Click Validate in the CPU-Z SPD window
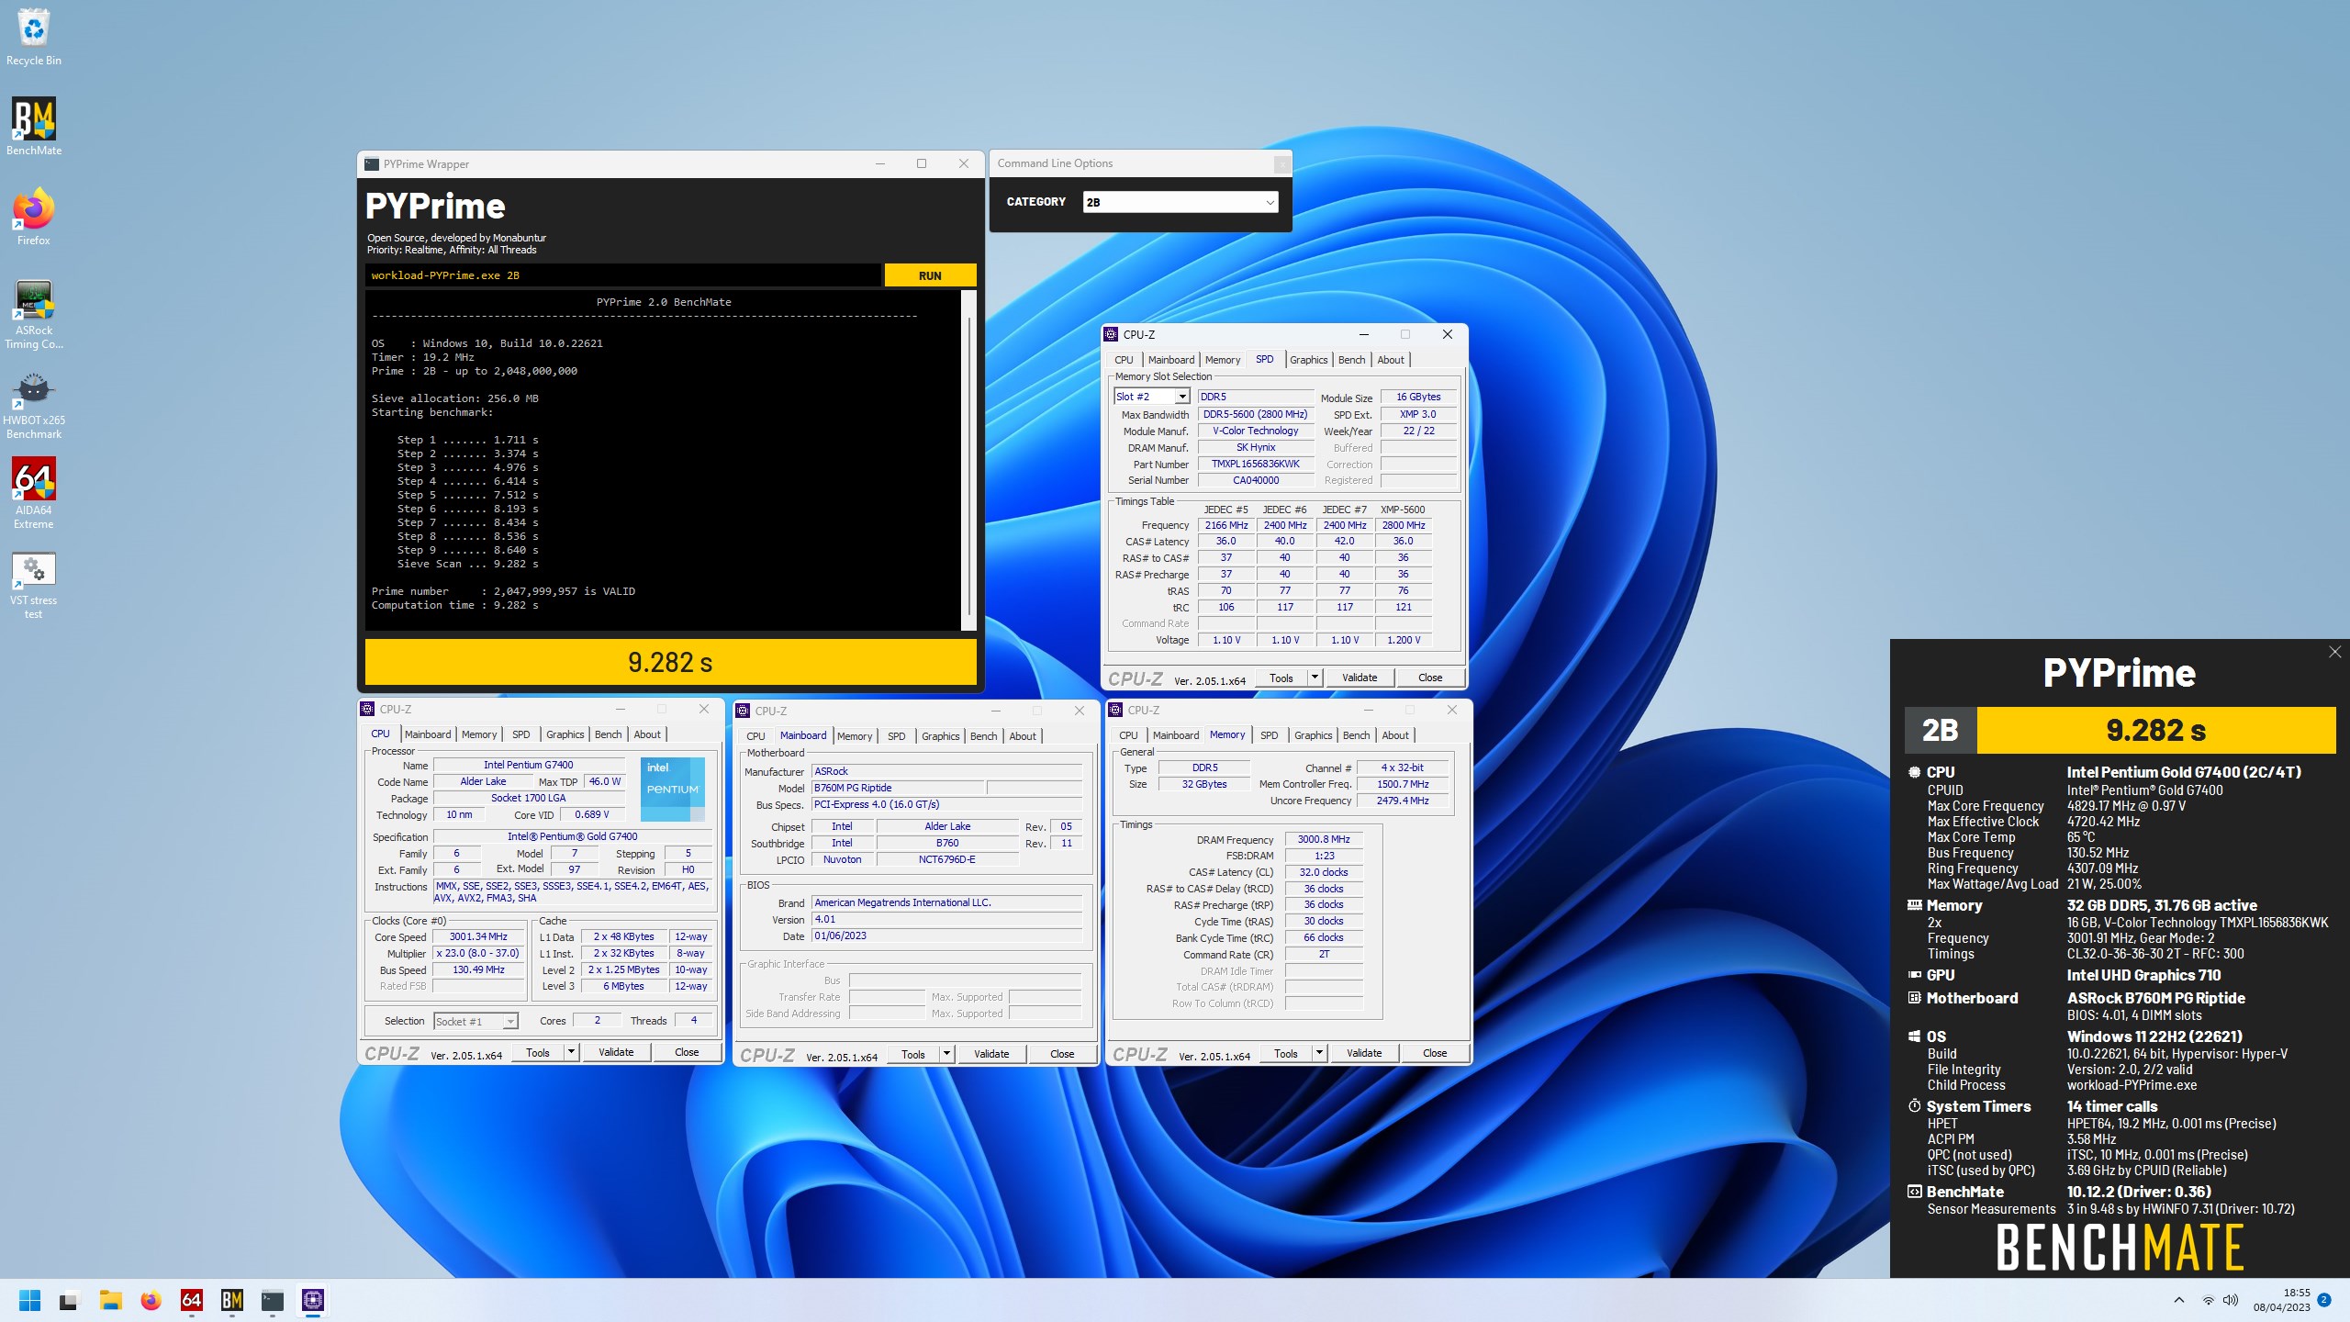Image resolution: width=2350 pixels, height=1322 pixels. tap(1360, 678)
